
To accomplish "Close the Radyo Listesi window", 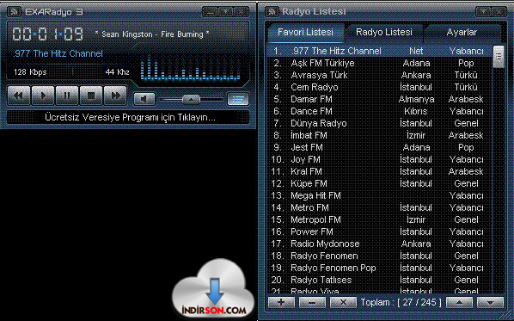I will 499,12.
